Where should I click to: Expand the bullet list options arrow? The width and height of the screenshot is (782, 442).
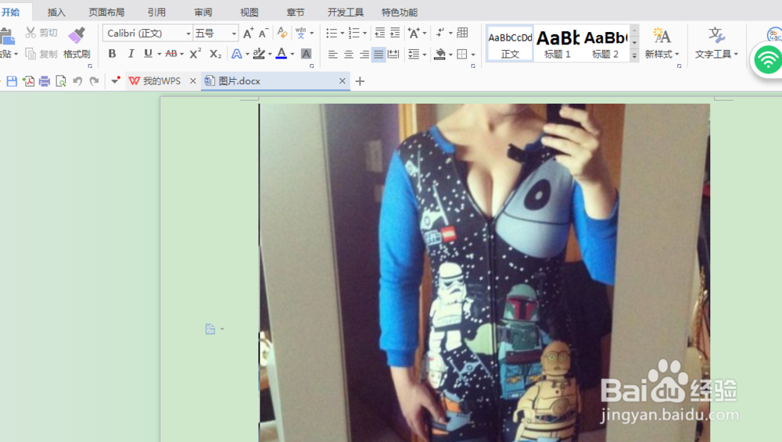pos(343,34)
